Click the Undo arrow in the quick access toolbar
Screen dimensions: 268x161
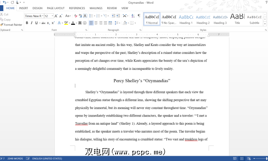[x=4, y=2]
